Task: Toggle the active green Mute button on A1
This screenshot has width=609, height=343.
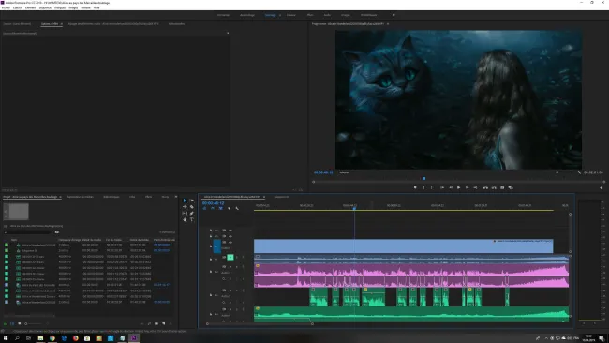Action: (230, 257)
